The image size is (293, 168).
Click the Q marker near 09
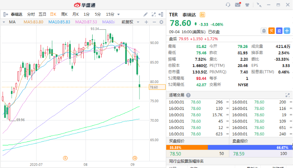[x=135, y=158]
